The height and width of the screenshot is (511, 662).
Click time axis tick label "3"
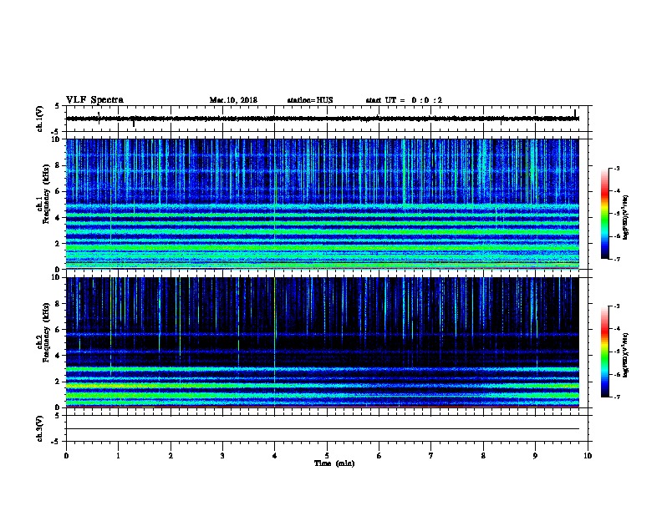222,456
